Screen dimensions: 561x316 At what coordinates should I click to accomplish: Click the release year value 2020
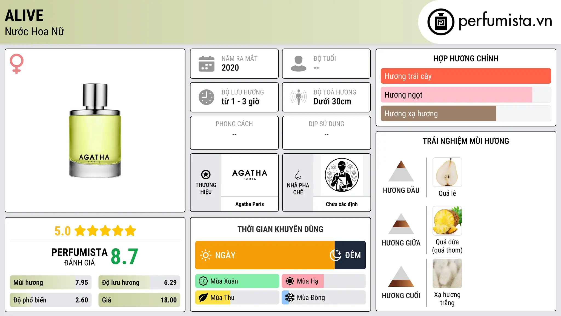click(x=230, y=68)
